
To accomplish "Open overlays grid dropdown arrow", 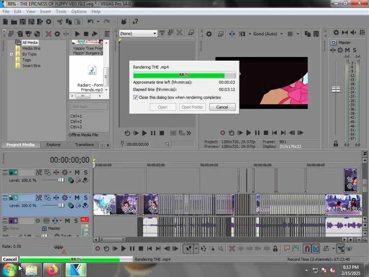I will tap(298, 34).
